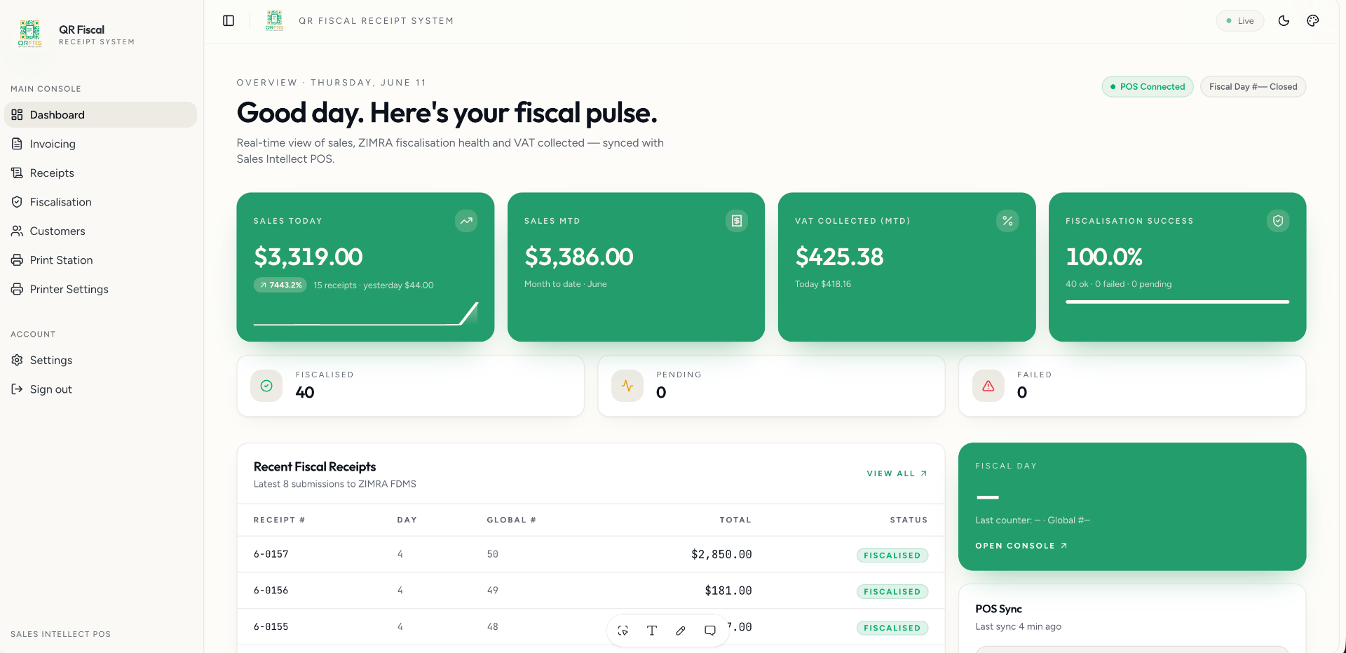
Task: Click the Settings gear icon
Action: click(x=17, y=360)
